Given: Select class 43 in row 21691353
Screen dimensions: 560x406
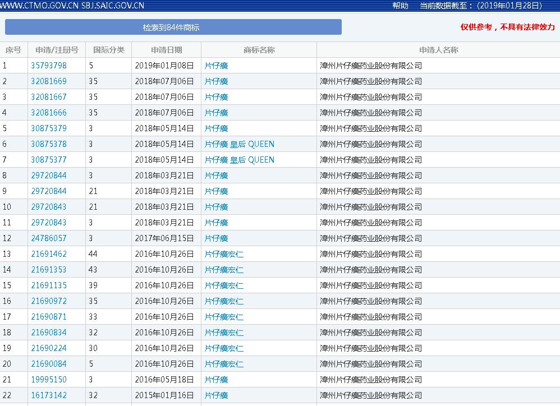Looking at the screenshot, I should tap(93, 270).
